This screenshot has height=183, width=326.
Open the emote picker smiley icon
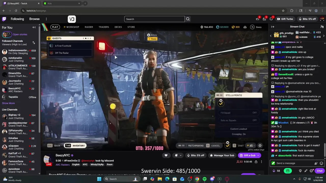coord(321,163)
